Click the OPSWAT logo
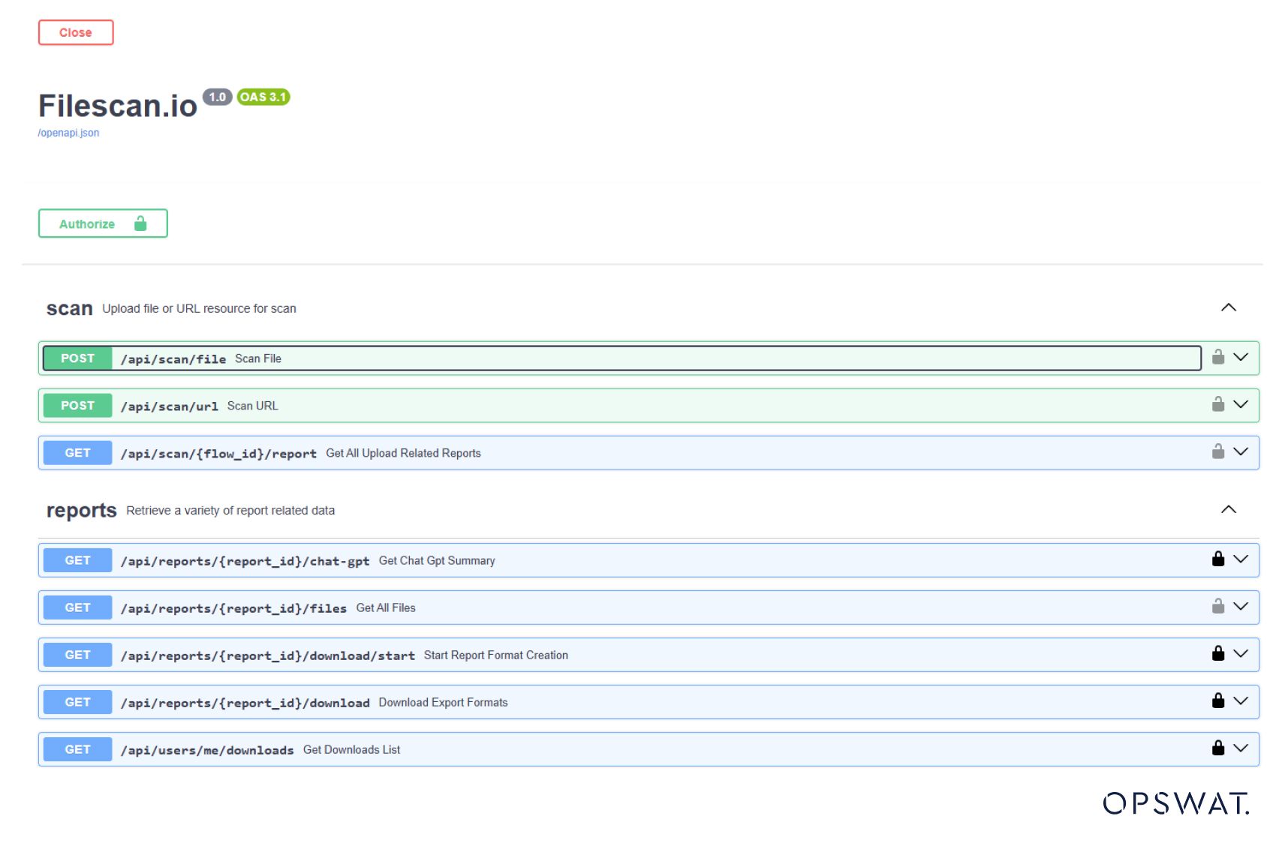 1175,803
